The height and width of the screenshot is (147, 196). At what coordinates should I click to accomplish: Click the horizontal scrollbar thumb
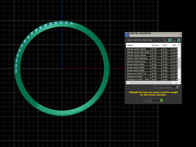(150, 82)
